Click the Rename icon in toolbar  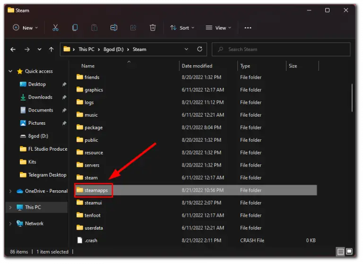(x=113, y=28)
